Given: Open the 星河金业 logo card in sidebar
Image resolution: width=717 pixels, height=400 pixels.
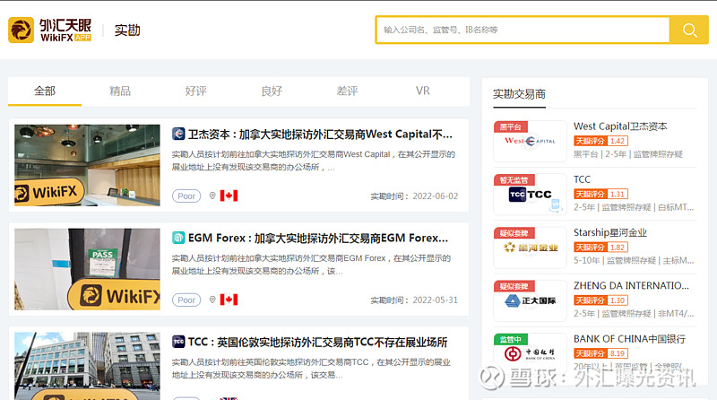Looking at the screenshot, I should [x=530, y=248].
